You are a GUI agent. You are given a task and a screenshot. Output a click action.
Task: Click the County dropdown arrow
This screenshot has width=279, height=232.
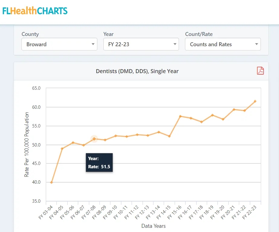[x=93, y=44]
